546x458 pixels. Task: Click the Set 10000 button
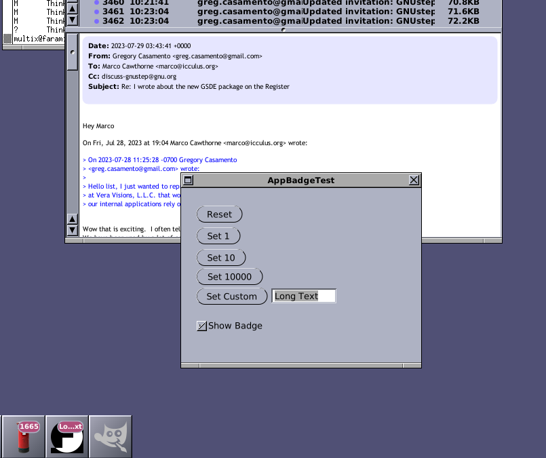229,277
